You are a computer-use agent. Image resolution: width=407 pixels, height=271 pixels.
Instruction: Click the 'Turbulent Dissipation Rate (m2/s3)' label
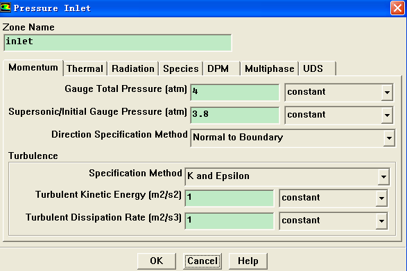(x=103, y=217)
